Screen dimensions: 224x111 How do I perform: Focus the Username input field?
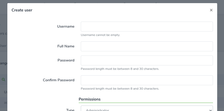pos(147,27)
